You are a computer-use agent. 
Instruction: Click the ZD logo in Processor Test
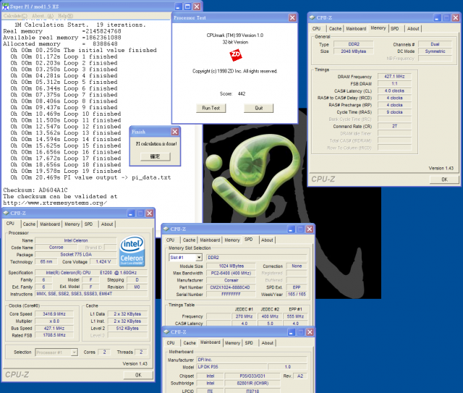click(235, 55)
